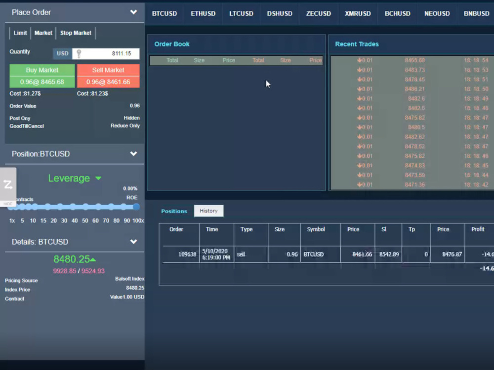This screenshot has height=370, width=494.
Task: Toggle the GoodTillCancel option
Action: pyautogui.click(x=27, y=126)
